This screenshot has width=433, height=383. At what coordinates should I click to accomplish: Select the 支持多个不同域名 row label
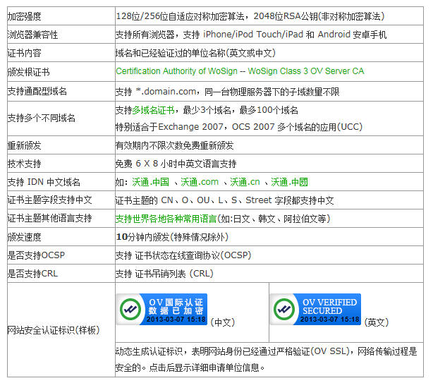click(41, 118)
